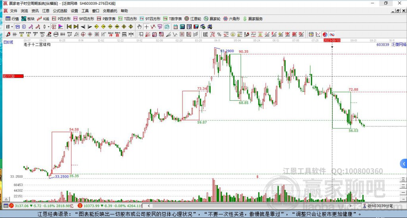Click the 93.2900 peak price label
The image size is (407, 218).
pyautogui.click(x=227, y=51)
